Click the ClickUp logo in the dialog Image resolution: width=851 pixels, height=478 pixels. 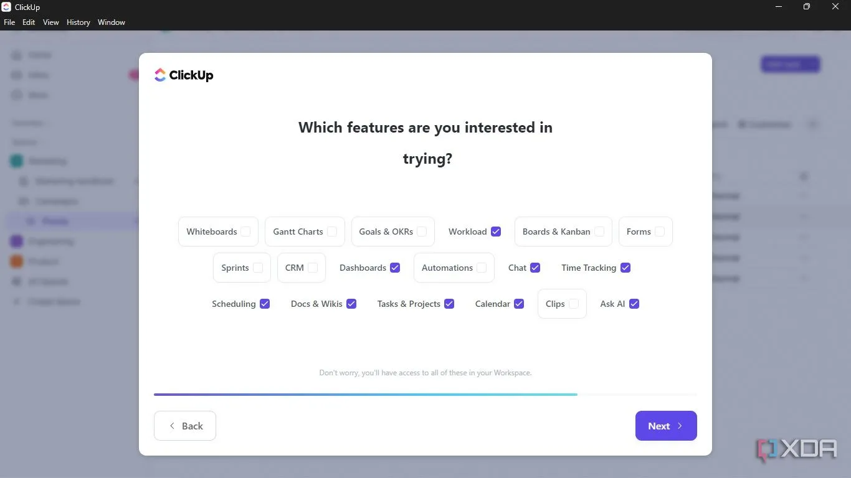point(184,75)
